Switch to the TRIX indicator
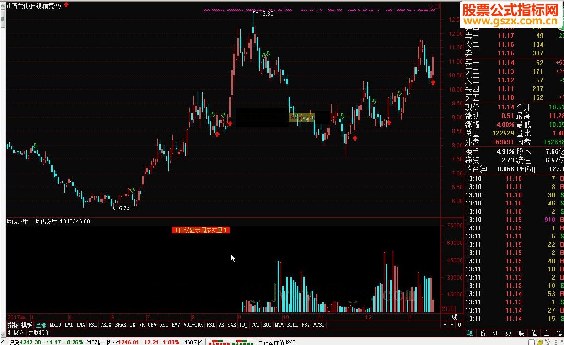 (106, 325)
